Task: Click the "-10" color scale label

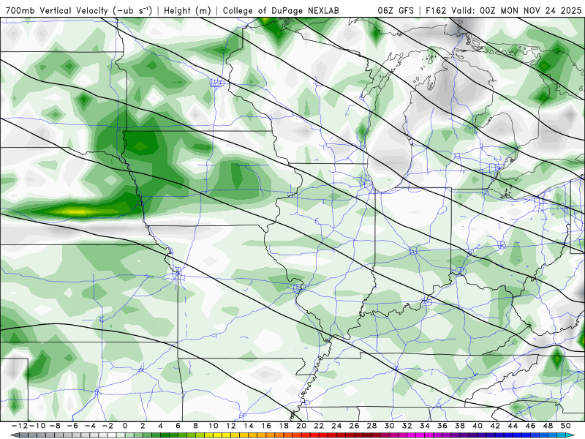Action: (37, 426)
